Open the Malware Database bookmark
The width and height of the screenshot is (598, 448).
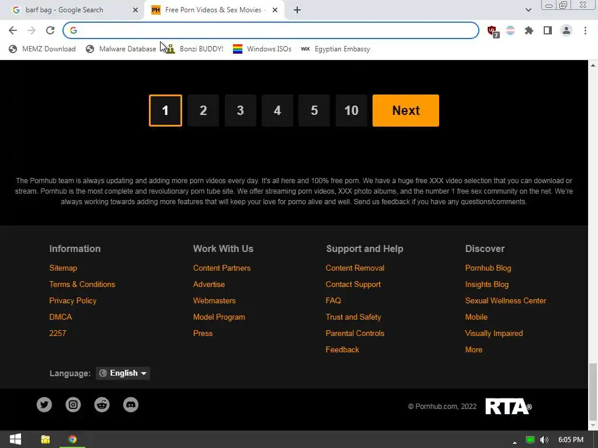pos(121,49)
